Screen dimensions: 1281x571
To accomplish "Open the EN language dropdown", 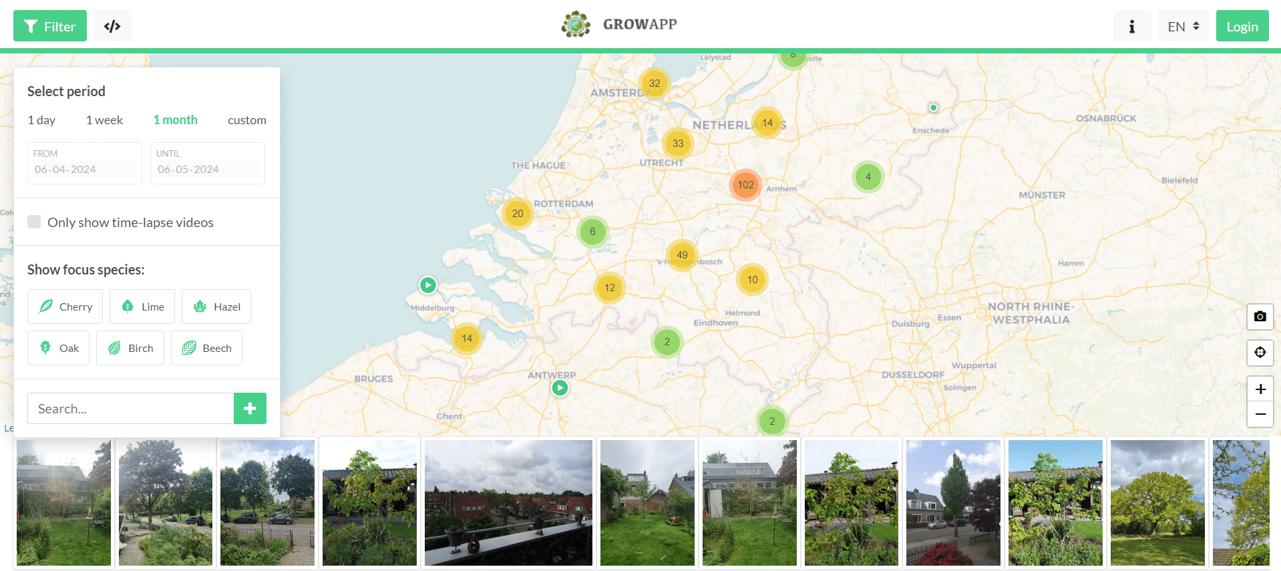I will click(1183, 27).
